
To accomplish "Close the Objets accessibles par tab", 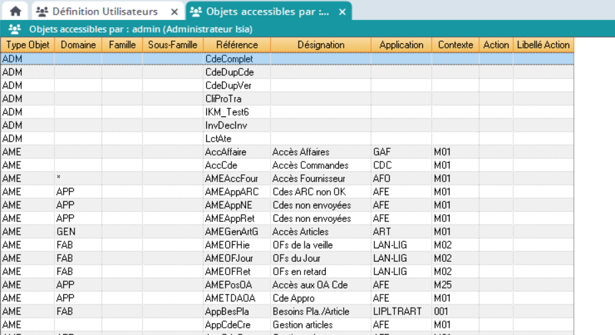I will point(342,12).
